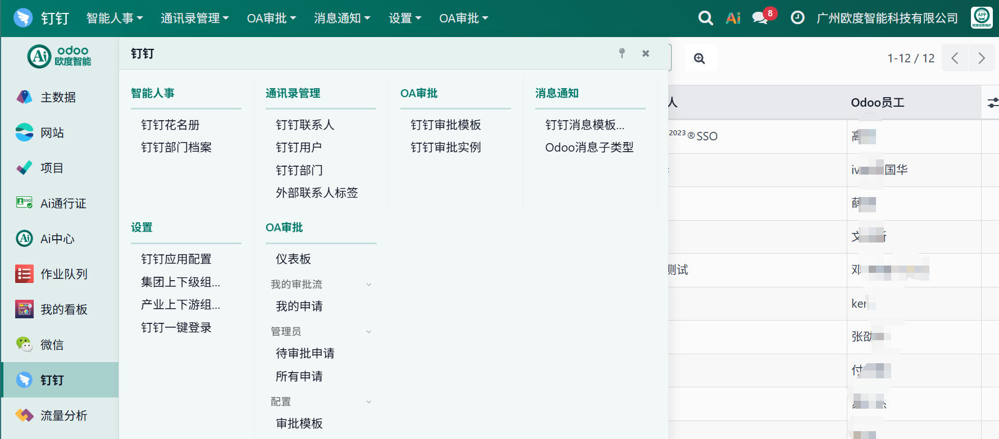Open messages with 8 unread badge
This screenshot has width=999, height=439.
pyautogui.click(x=764, y=17)
